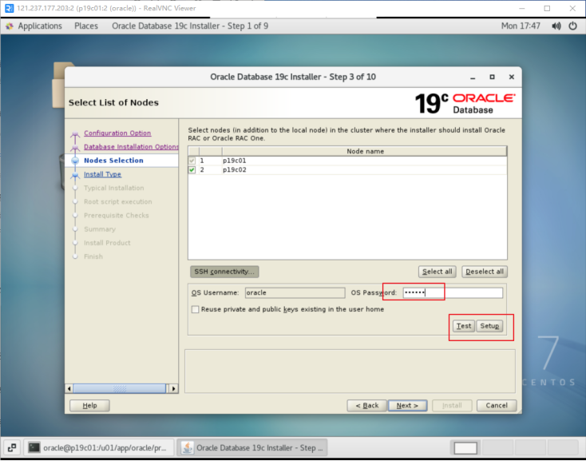Enable Reuse private and public keys checkbox

click(195, 309)
